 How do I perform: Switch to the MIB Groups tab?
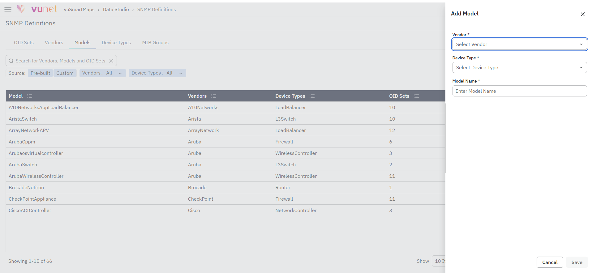pyautogui.click(x=155, y=43)
